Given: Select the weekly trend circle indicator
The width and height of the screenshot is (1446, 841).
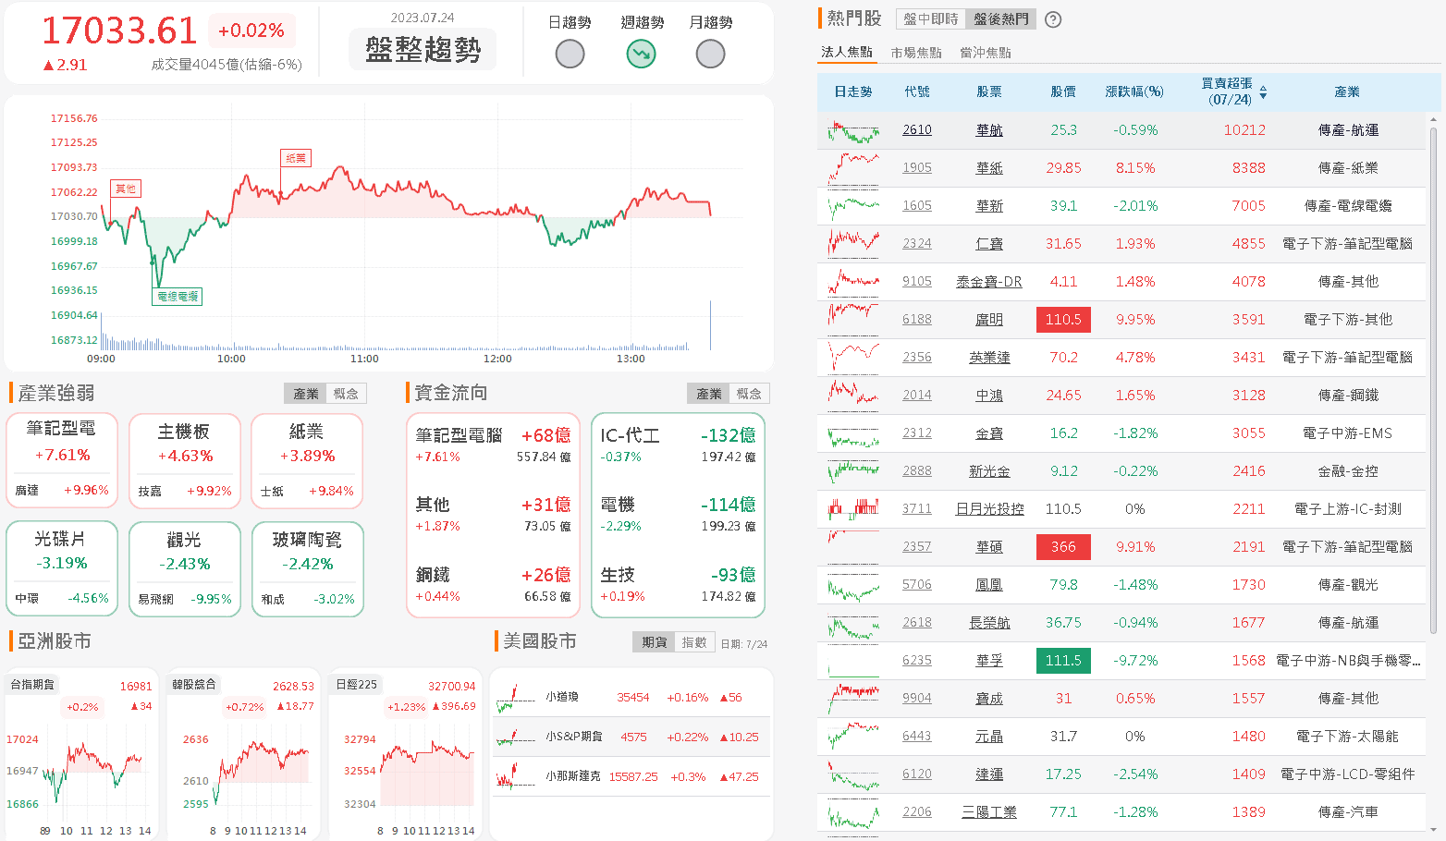Looking at the screenshot, I should pyautogui.click(x=641, y=55).
